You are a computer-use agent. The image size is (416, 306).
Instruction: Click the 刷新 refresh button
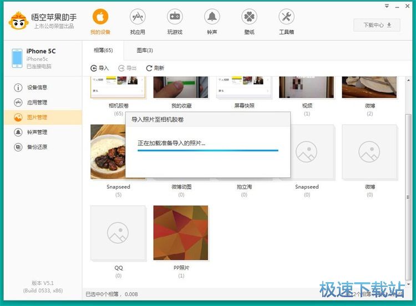coord(155,68)
